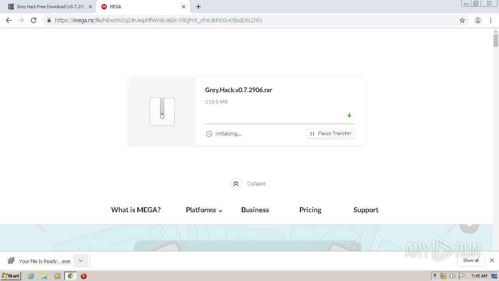The height and width of the screenshot is (281, 499).
Task: Open the red Opera taskbar icon
Action: pyautogui.click(x=83, y=276)
